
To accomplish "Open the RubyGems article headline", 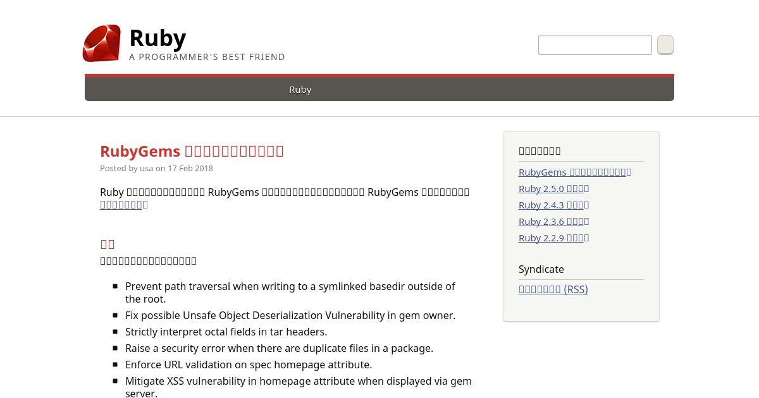I will point(192,150).
